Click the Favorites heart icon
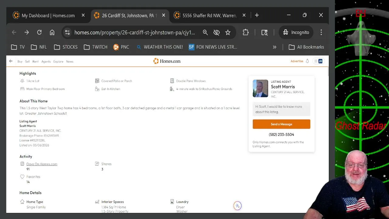The height and width of the screenshot is (219, 389). click(x=22, y=177)
